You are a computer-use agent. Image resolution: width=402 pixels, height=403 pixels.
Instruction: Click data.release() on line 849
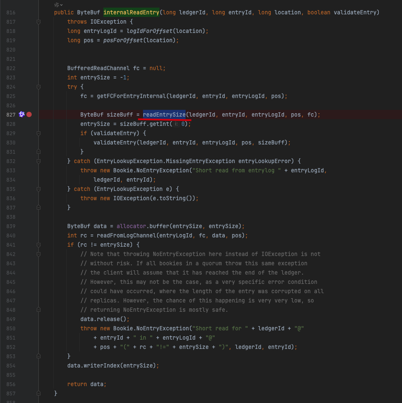(x=103, y=319)
